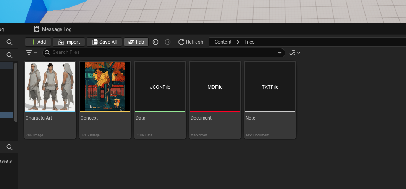406x189 pixels.
Task: Refresh the content browser
Action: (191, 42)
